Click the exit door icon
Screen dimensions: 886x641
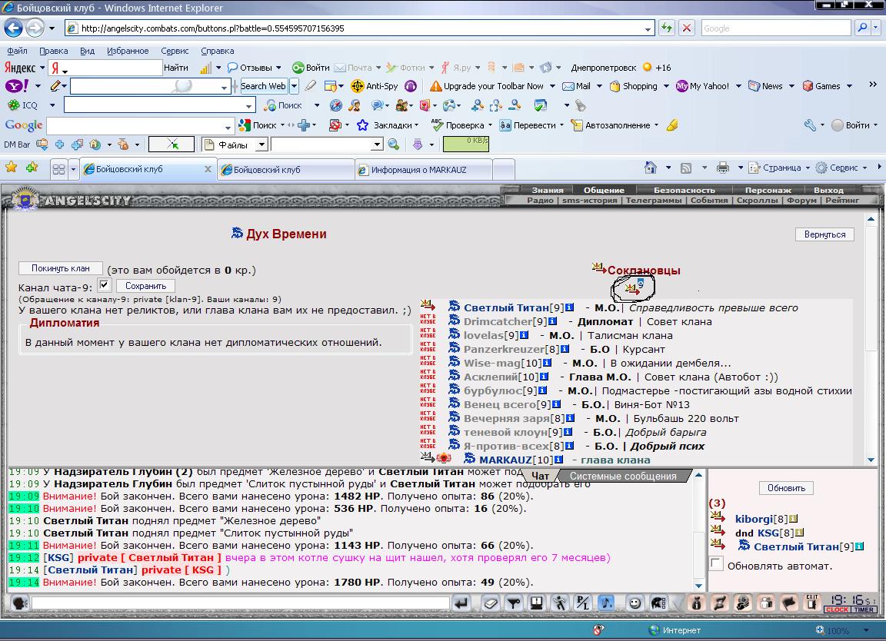coord(812,603)
